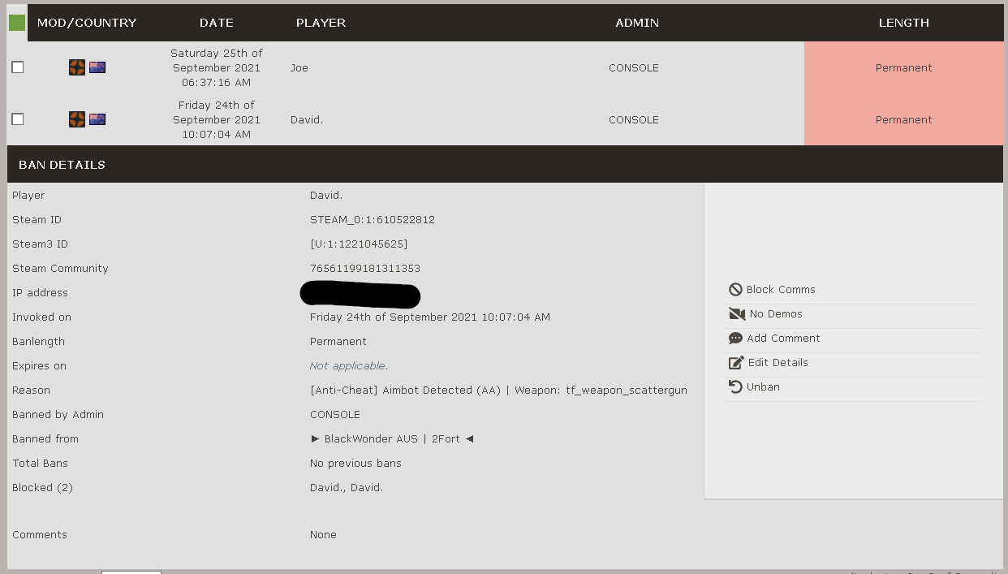Click the Edit Details pencil icon
This screenshot has width=1008, height=574.
tap(736, 362)
